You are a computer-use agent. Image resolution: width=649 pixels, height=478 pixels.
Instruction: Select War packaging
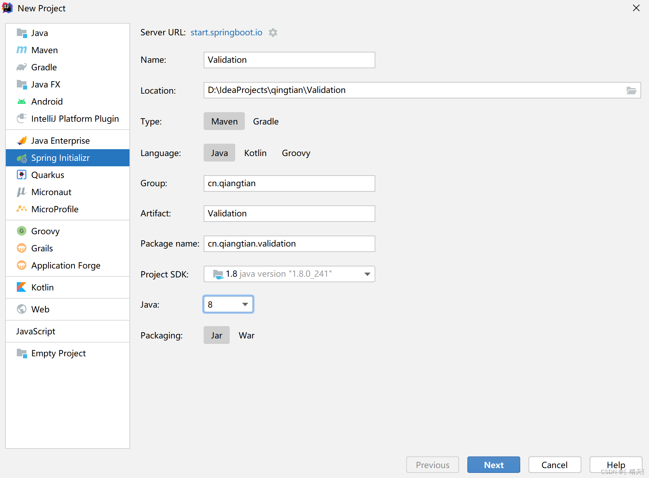(247, 335)
